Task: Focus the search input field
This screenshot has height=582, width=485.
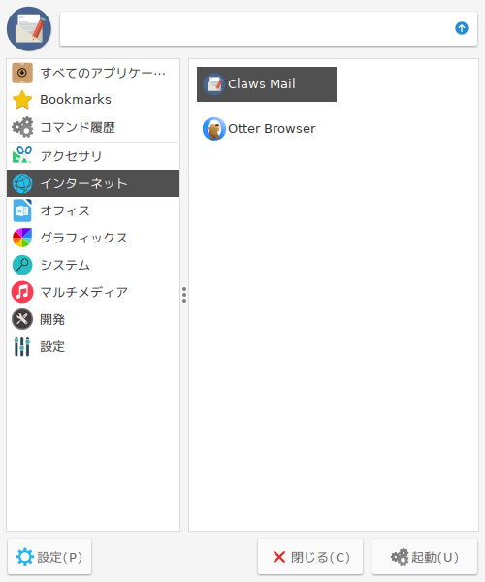Action: (269, 29)
